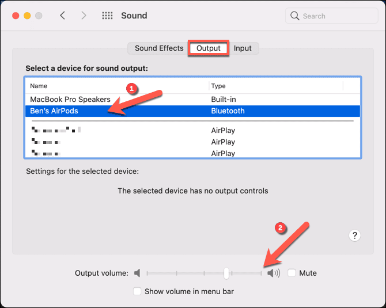Click the back navigation arrow
The image size is (386, 308).
pyautogui.click(x=62, y=16)
